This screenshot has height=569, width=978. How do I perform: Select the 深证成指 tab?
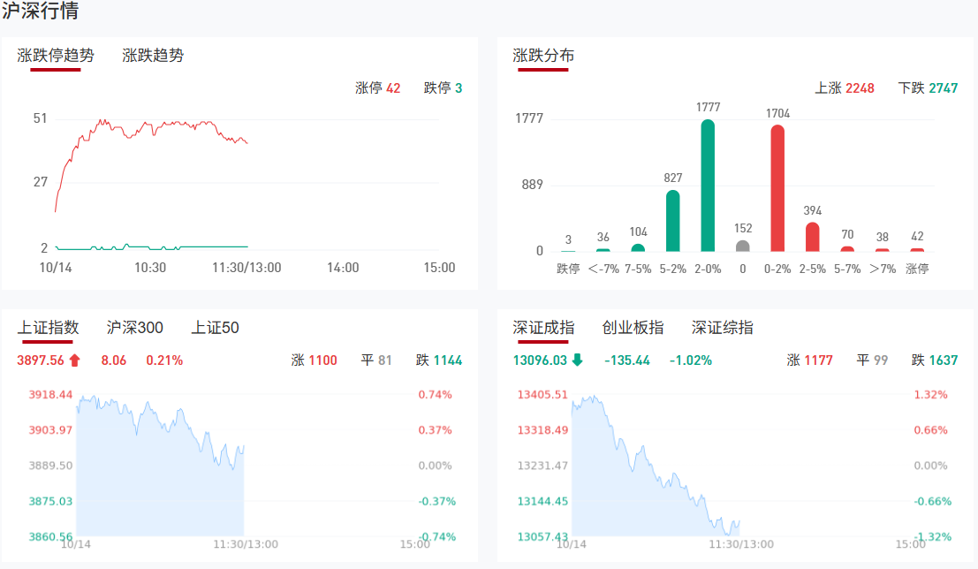coord(543,328)
